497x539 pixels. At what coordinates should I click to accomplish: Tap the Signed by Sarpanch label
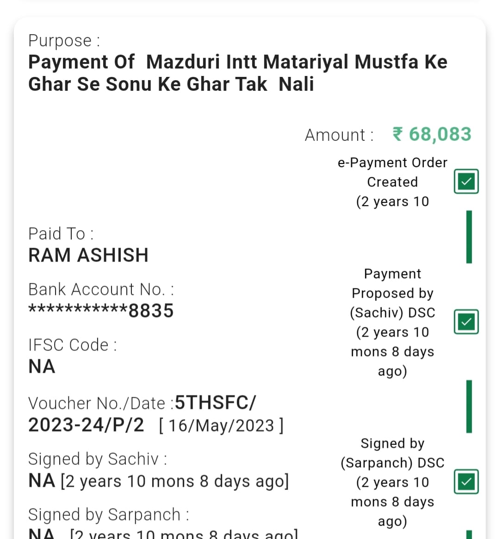tap(108, 514)
